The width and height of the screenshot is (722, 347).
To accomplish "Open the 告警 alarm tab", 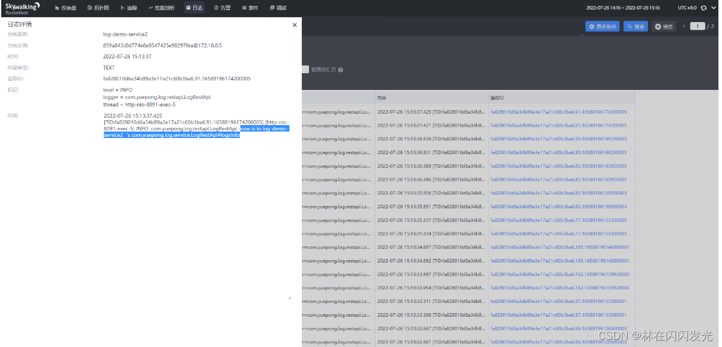I will (x=223, y=8).
